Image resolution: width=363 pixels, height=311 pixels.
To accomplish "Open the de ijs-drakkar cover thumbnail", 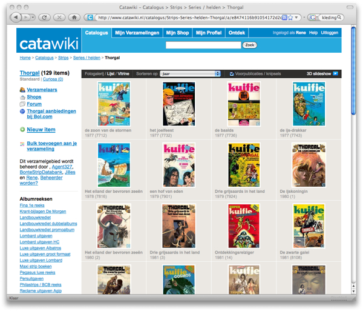I will point(309,104).
